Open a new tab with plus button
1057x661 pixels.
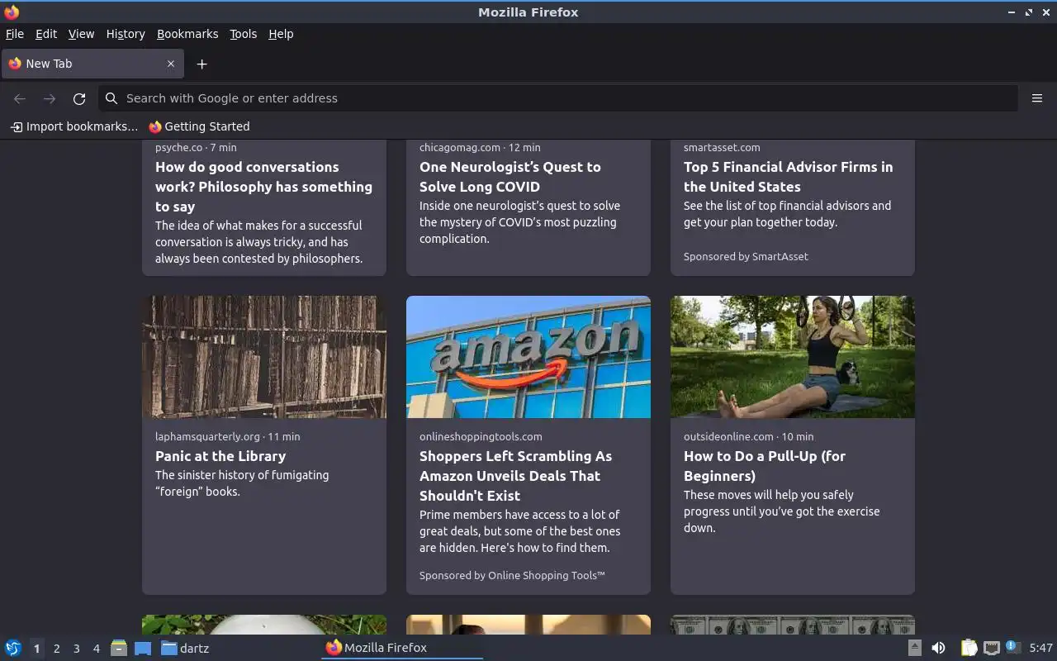(201, 64)
